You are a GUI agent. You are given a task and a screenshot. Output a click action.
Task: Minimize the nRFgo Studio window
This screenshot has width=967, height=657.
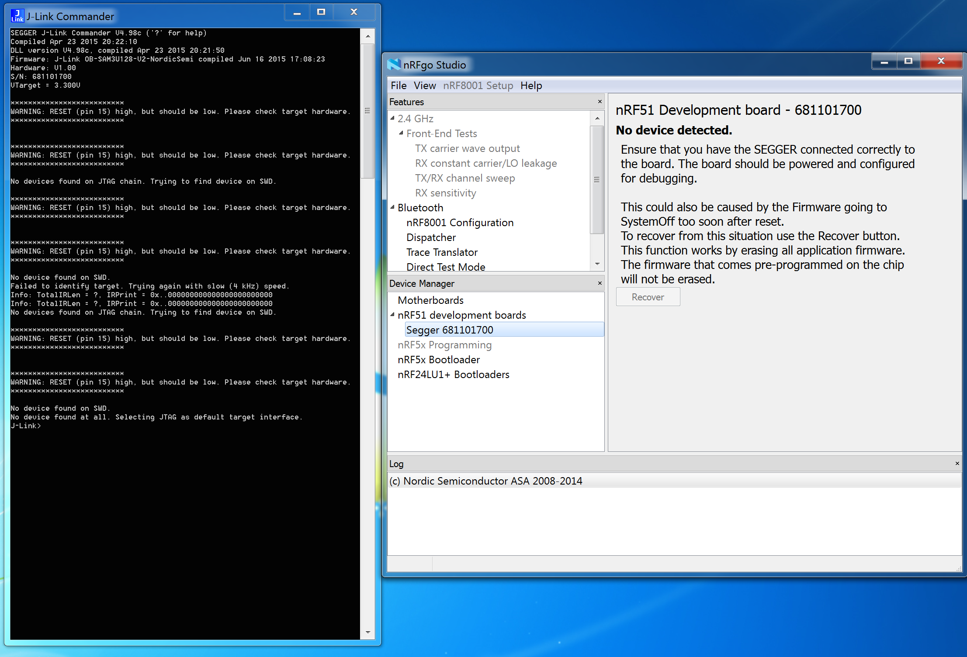coord(884,62)
